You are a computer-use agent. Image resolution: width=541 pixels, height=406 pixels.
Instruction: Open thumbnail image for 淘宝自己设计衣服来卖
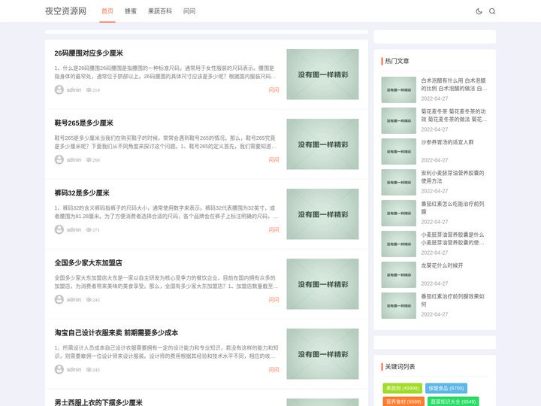tap(322, 354)
